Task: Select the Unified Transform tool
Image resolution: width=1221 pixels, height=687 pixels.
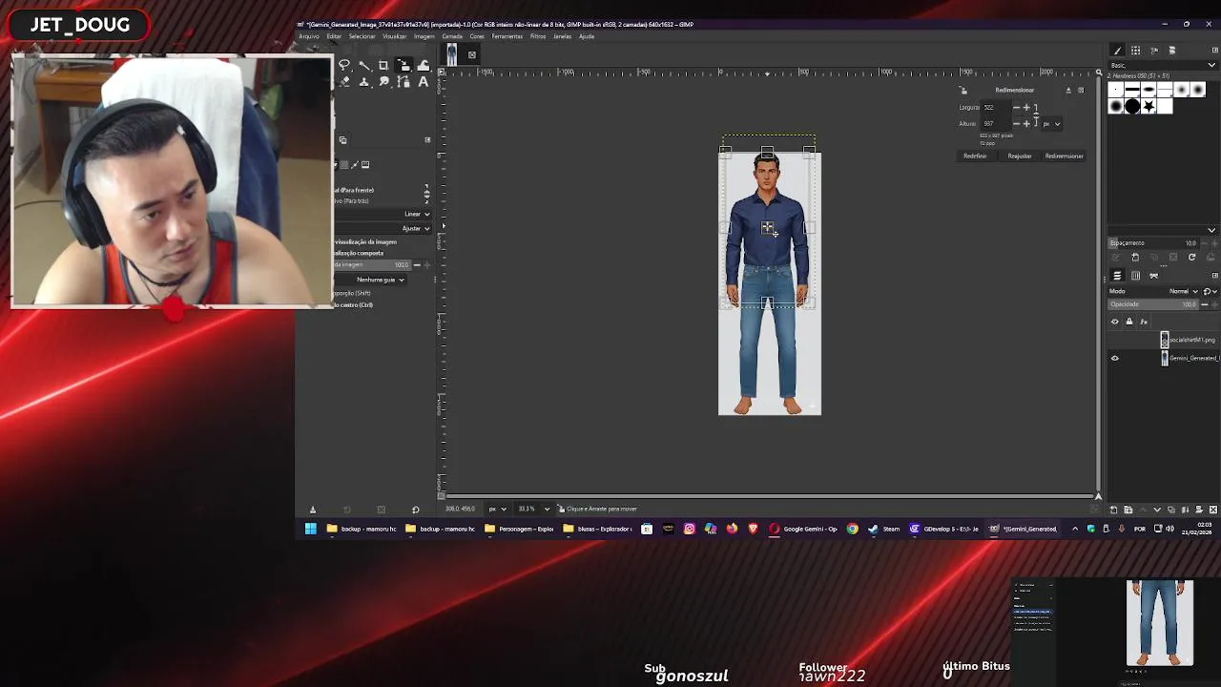Action: click(x=404, y=65)
